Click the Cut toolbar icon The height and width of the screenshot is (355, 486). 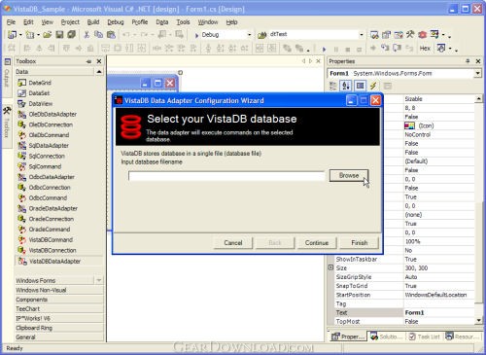(87, 34)
